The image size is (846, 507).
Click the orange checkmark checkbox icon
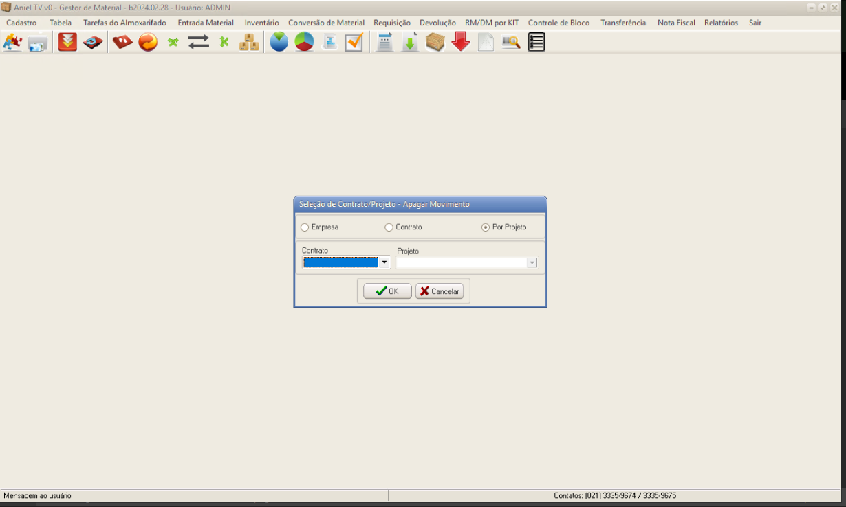(x=354, y=43)
